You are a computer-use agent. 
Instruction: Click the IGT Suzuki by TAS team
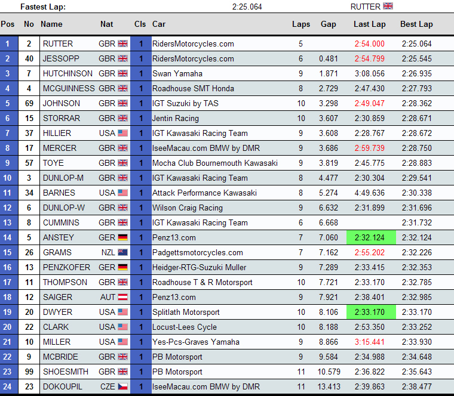coord(185,104)
